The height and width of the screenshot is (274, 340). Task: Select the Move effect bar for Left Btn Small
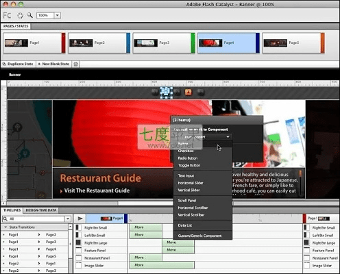[x=146, y=235]
